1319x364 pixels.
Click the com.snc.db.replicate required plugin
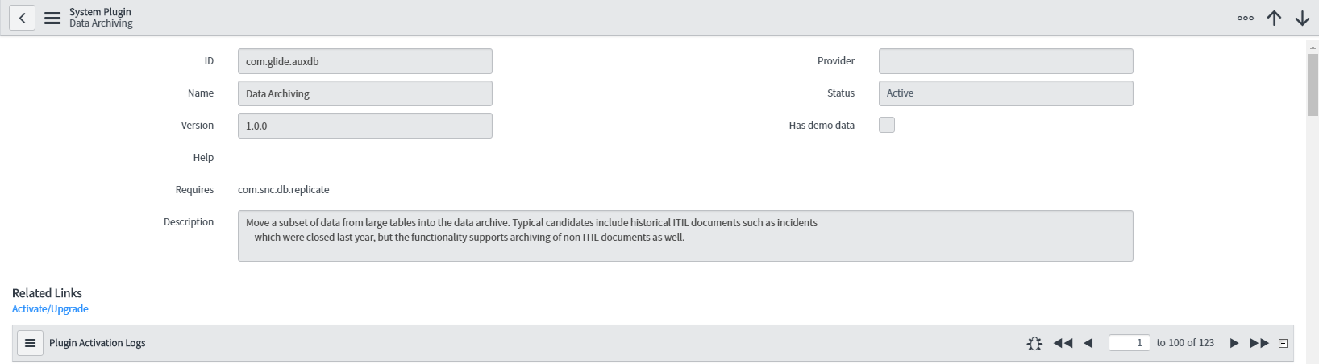(284, 190)
